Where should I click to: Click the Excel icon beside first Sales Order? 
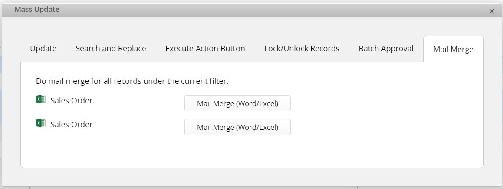click(41, 99)
